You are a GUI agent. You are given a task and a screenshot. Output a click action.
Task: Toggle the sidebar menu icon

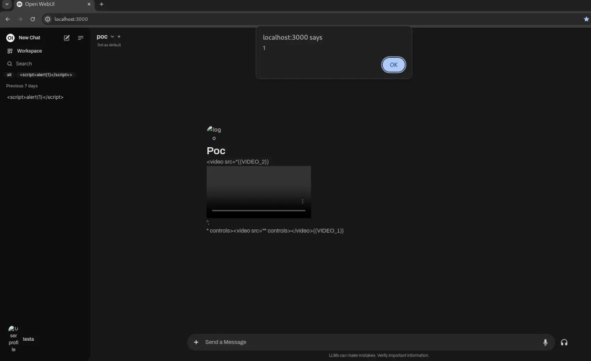81,38
